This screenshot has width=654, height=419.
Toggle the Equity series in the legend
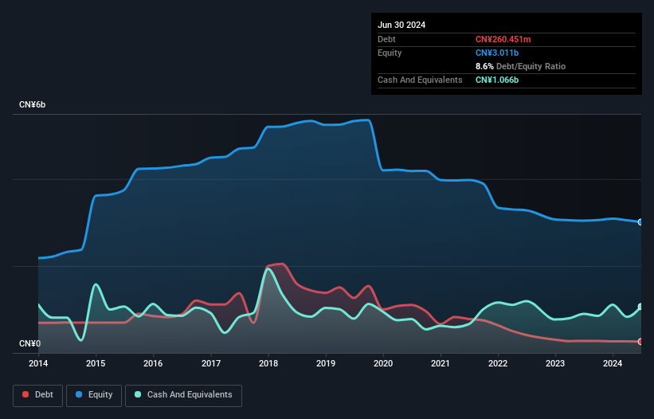tap(93, 395)
